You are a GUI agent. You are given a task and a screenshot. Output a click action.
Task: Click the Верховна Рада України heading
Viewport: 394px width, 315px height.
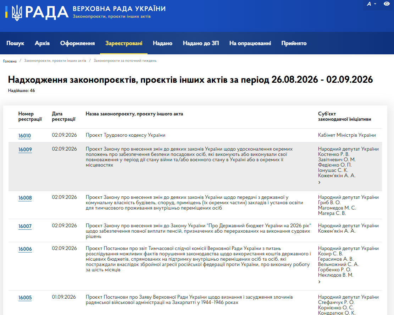coord(120,9)
